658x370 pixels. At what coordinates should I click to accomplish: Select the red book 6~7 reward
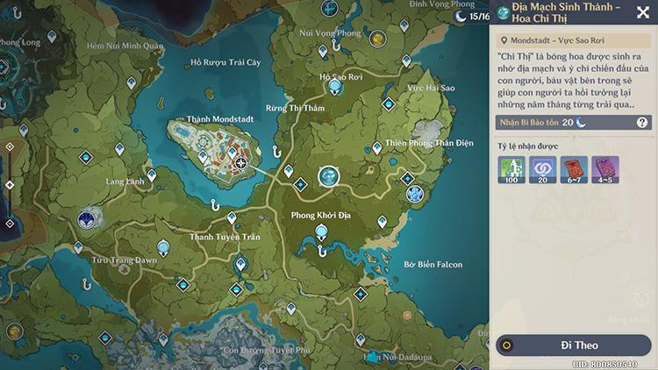click(574, 170)
